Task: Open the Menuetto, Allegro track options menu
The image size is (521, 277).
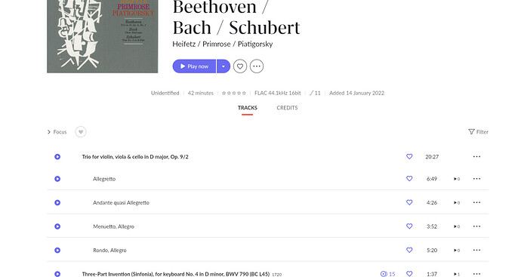Action: (476, 226)
